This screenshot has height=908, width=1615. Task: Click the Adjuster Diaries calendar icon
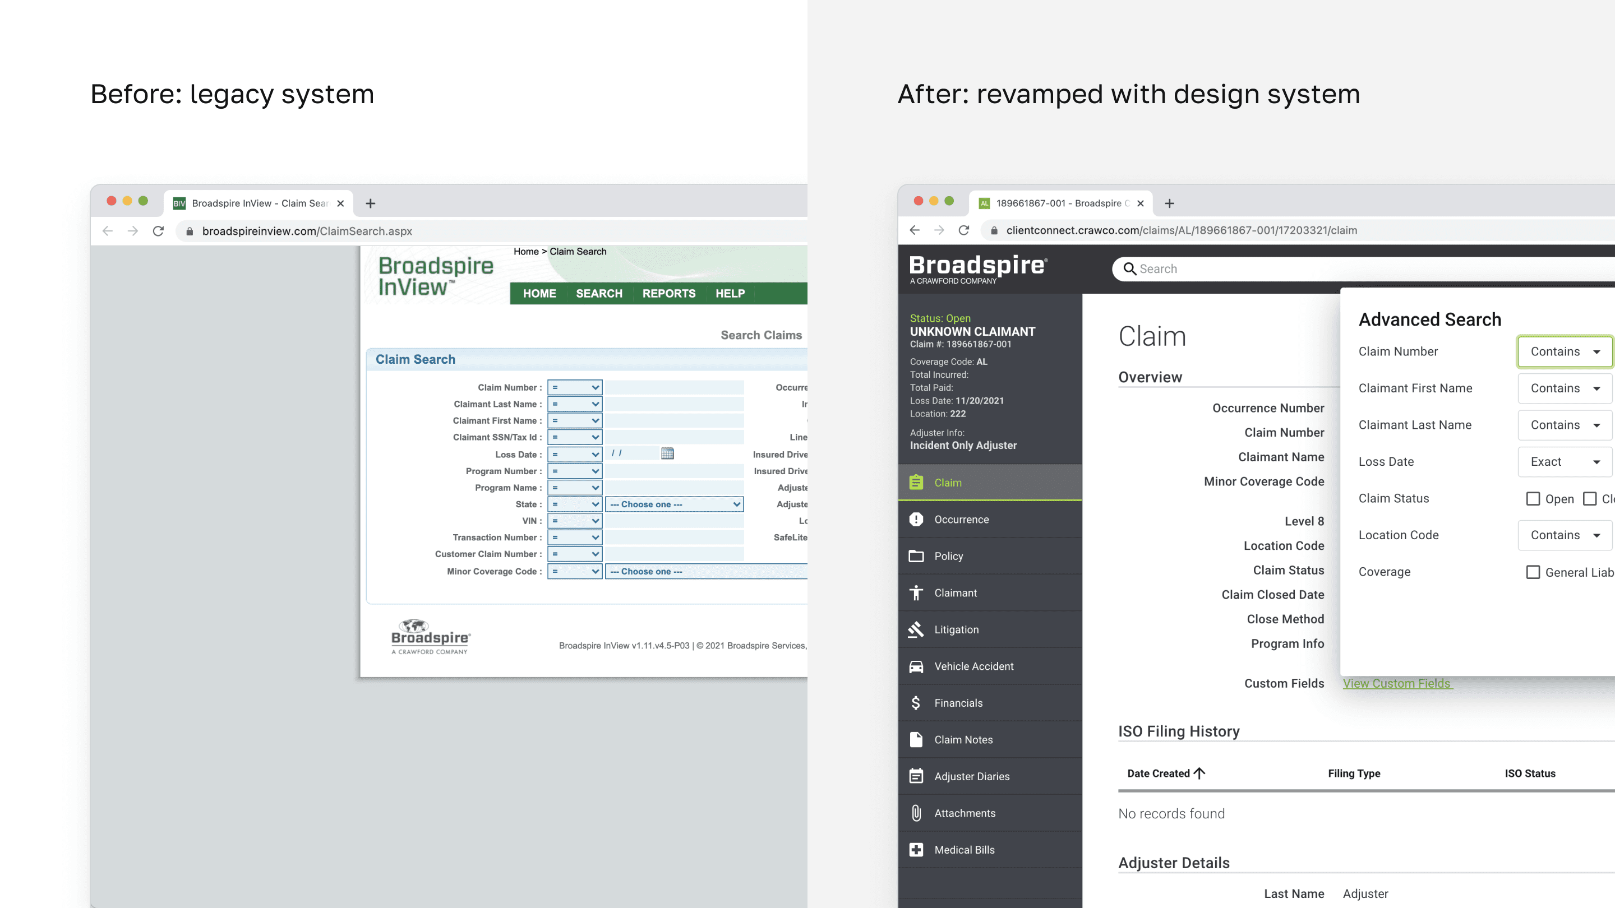[x=916, y=776]
